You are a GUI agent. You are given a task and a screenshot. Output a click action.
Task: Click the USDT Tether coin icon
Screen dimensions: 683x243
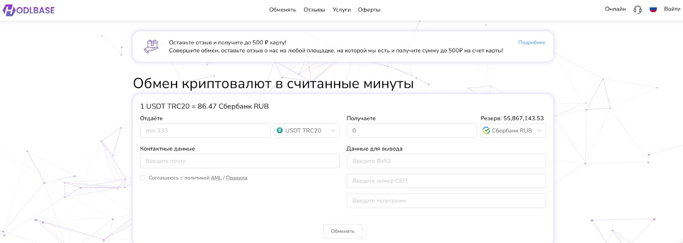pos(280,131)
